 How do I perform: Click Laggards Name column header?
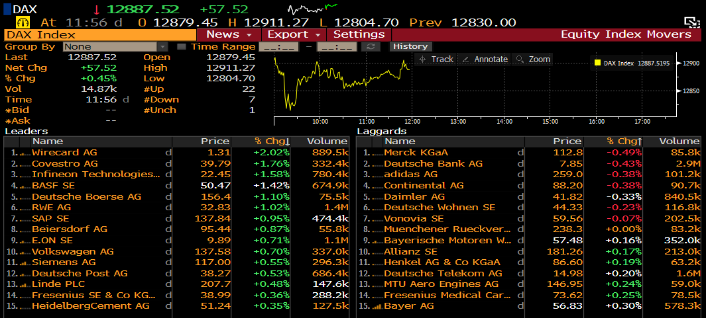[x=453, y=141]
